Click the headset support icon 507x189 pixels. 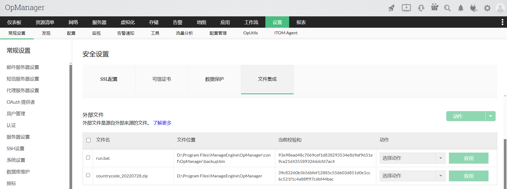(421, 8)
